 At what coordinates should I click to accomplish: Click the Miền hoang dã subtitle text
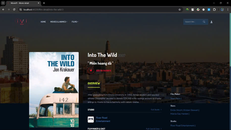[x=100, y=63]
